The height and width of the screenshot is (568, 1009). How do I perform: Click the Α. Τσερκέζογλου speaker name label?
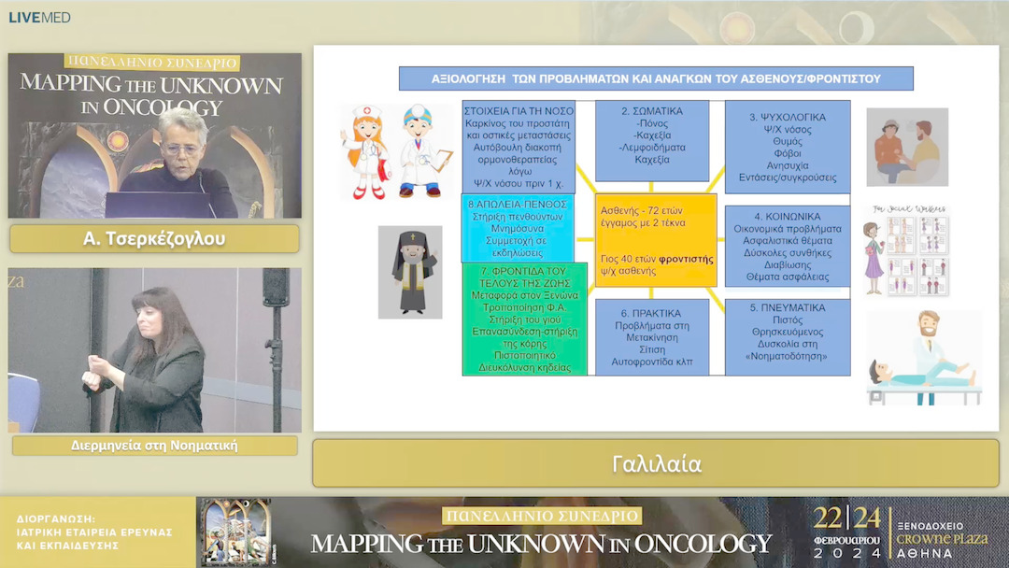tap(155, 239)
